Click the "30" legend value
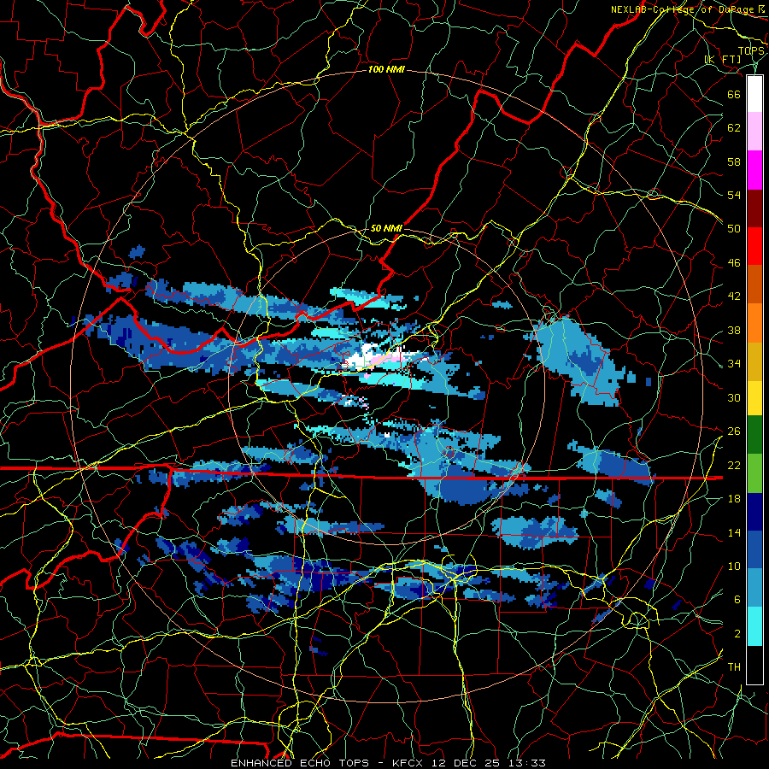This screenshot has height=769, width=769. 734,397
